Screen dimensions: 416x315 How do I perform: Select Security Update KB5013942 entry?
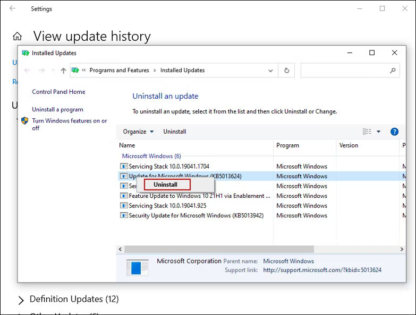pyautogui.click(x=196, y=215)
